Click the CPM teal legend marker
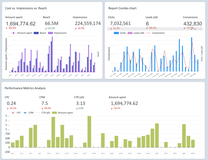Image resolution: width=208 pixels, height=160 pixels. (x=25, y=113)
